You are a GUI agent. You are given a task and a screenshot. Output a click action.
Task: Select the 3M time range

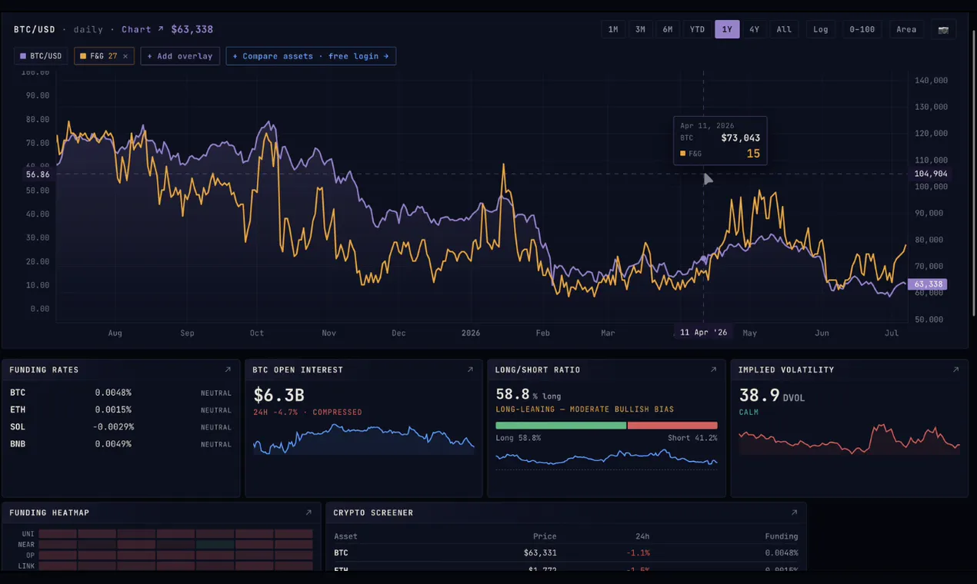pos(640,29)
